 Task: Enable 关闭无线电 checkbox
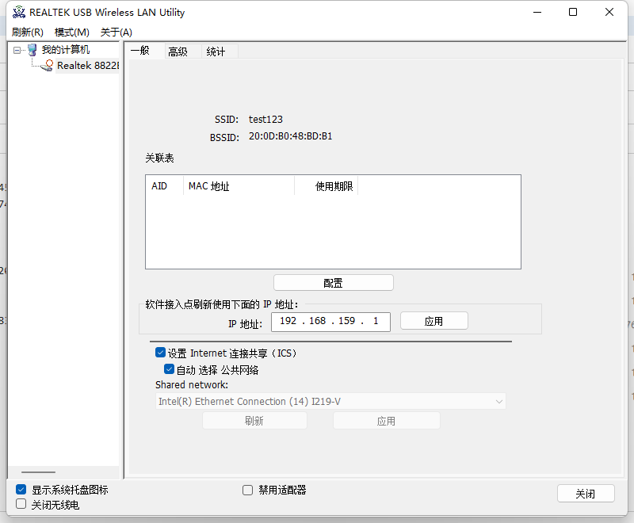(21, 504)
